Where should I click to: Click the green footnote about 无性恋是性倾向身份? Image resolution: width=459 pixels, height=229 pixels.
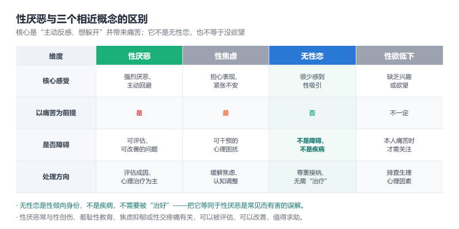click(x=161, y=206)
